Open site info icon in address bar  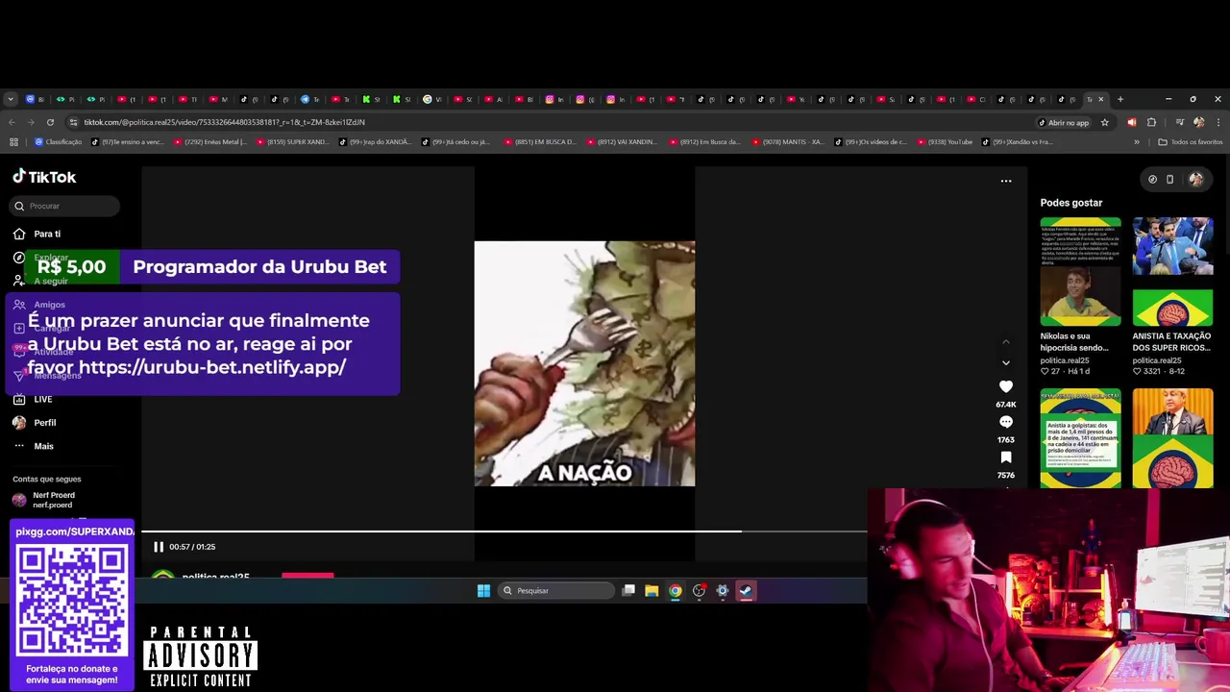[73, 122]
